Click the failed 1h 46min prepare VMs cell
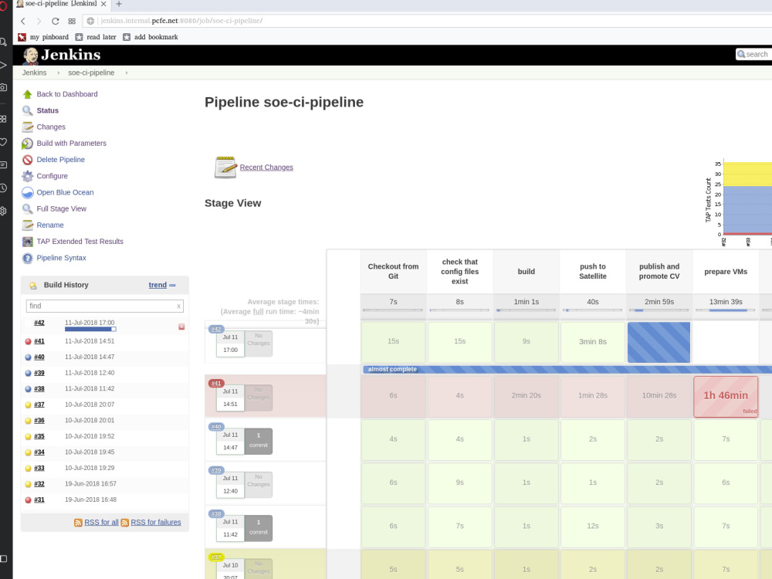This screenshot has height=579, width=772. click(726, 396)
